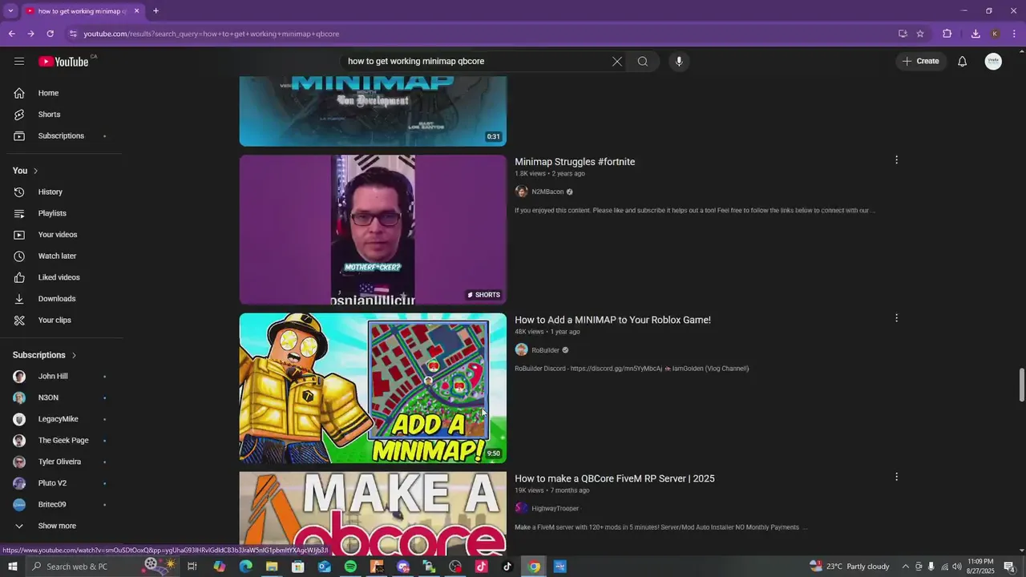The image size is (1026, 577).
Task: Open a new browser tab
Action: tap(156, 10)
